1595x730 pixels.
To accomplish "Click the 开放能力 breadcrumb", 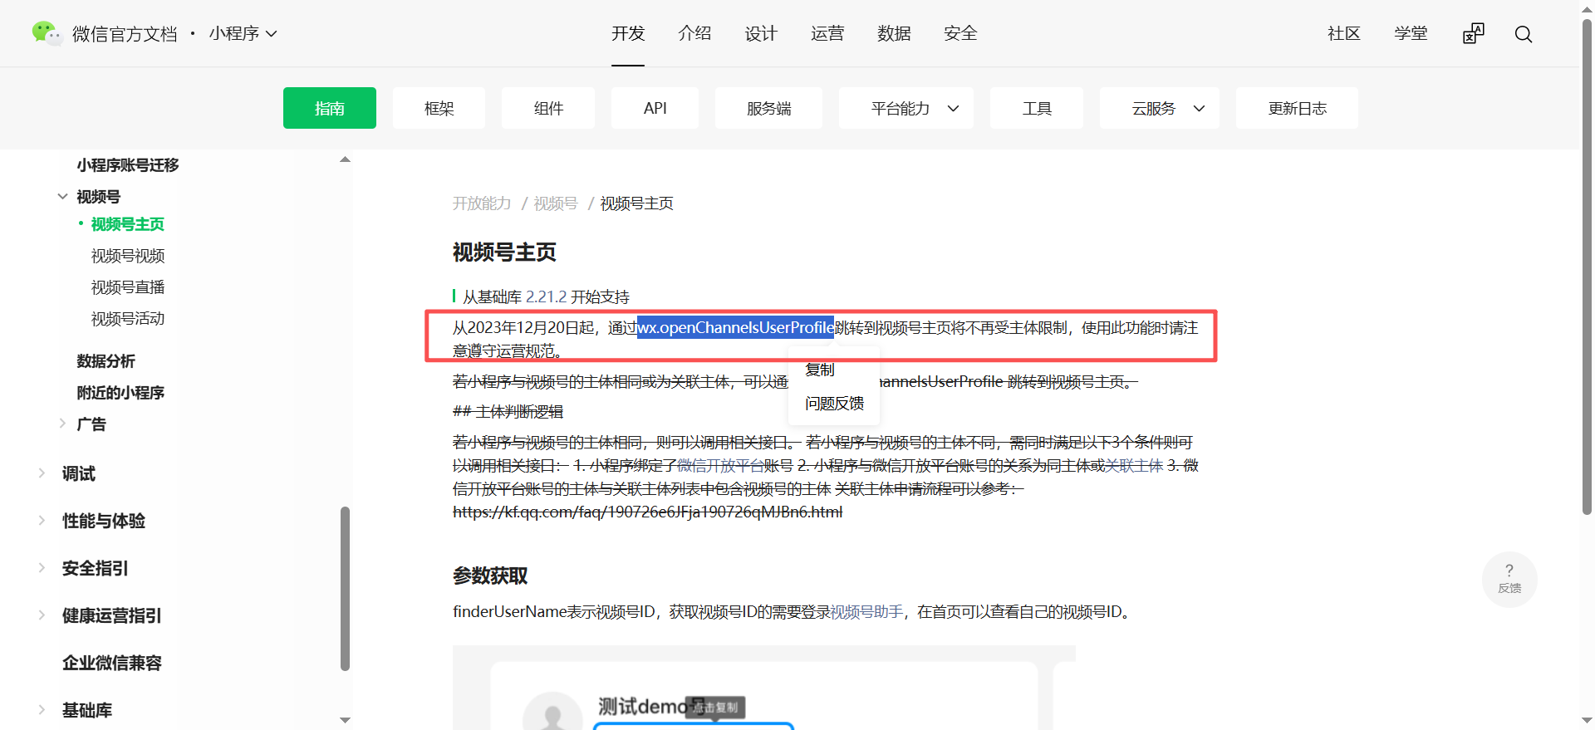I will 482,203.
